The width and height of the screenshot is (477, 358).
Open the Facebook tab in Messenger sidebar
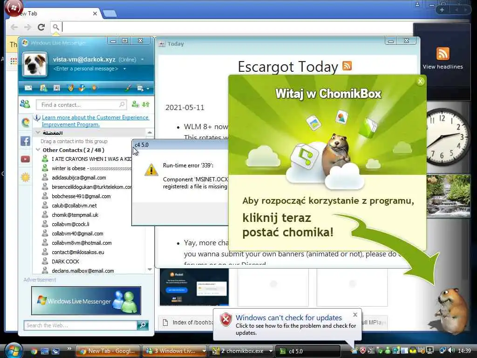click(x=25, y=141)
